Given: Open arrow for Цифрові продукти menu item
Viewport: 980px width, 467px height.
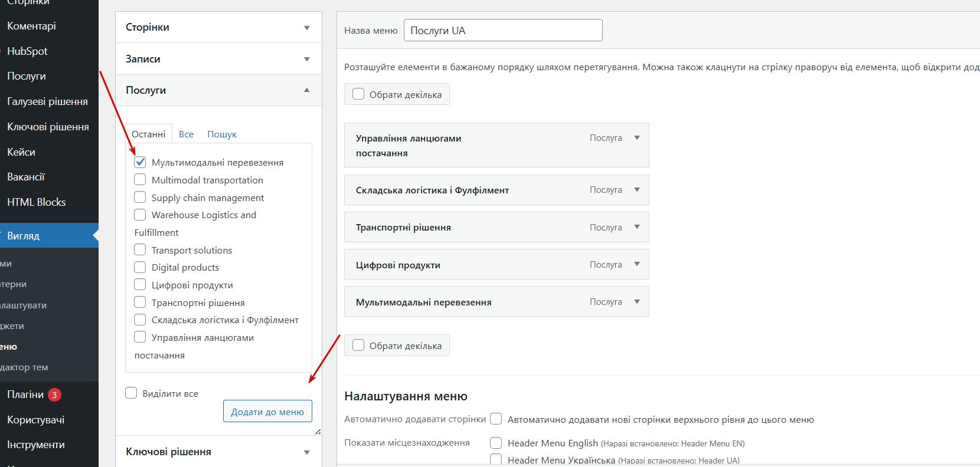Looking at the screenshot, I should [x=637, y=264].
